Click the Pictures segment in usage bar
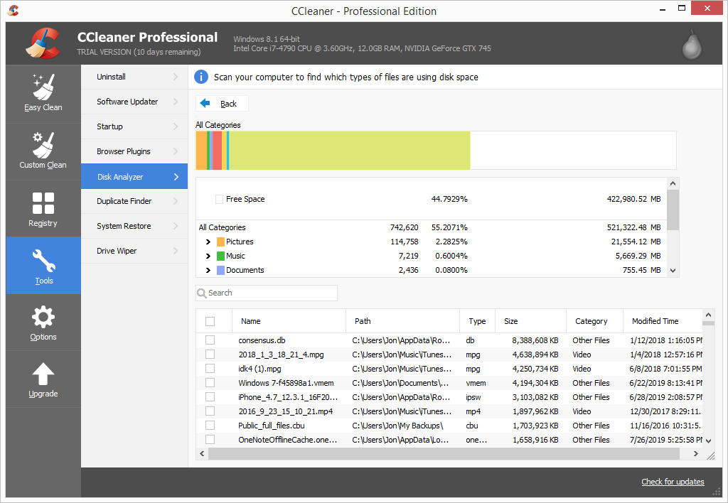Viewport: 728px width, 503px height. [x=200, y=150]
